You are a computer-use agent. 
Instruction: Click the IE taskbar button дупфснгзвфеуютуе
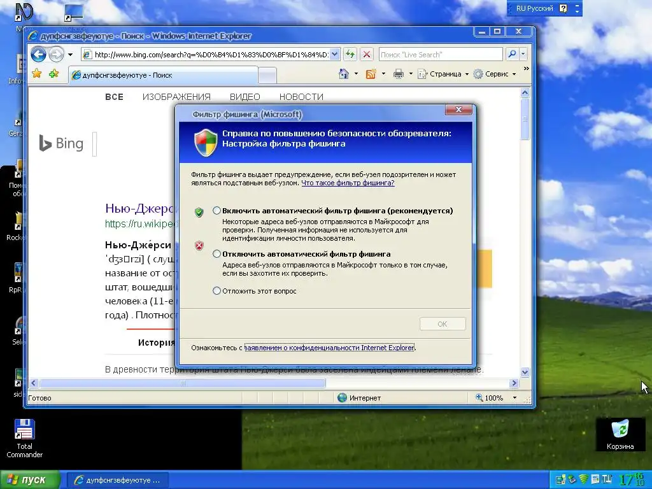[x=117, y=480]
